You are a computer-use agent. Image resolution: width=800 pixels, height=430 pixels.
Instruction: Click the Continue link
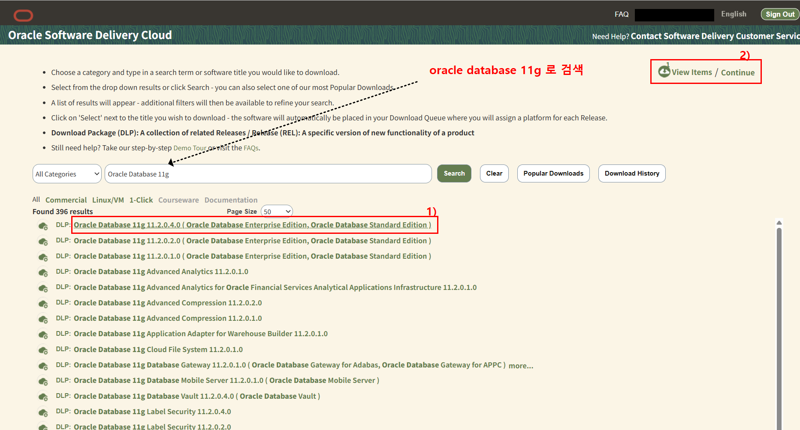pyautogui.click(x=737, y=72)
